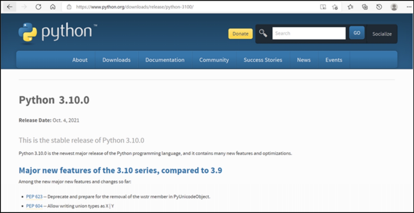Open the Favorites list icon

[350, 7]
